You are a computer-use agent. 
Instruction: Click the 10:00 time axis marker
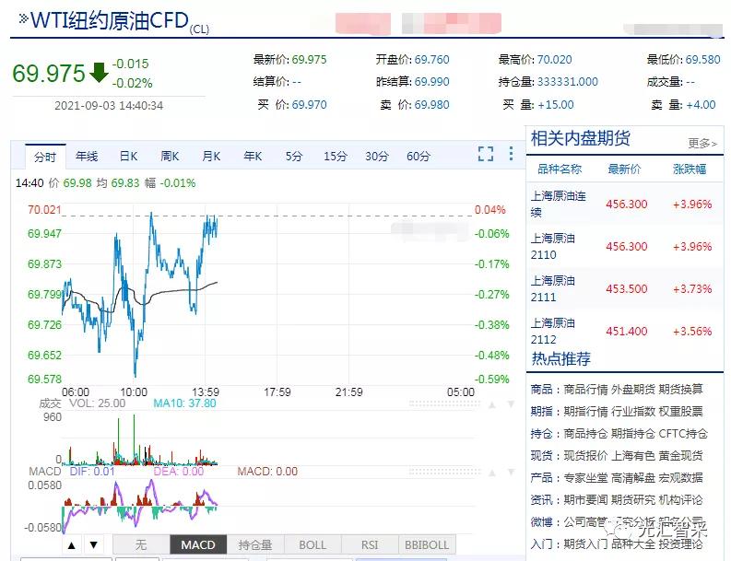point(134,392)
